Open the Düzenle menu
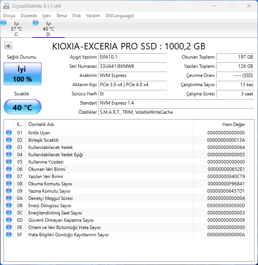This screenshot has width=258, height=265. point(28,16)
